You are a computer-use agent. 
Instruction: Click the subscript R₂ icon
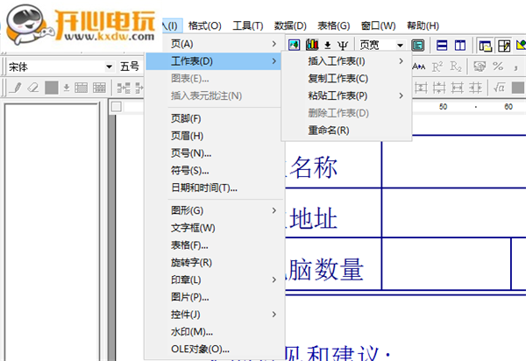[456, 67]
